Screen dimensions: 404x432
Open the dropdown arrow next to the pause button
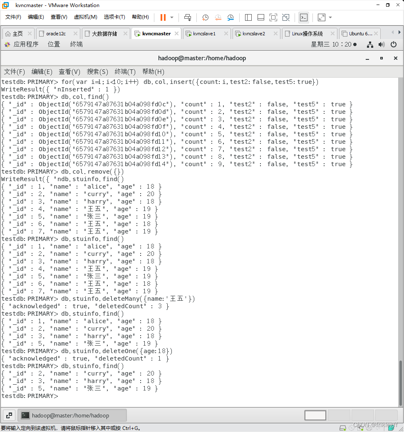click(x=171, y=17)
